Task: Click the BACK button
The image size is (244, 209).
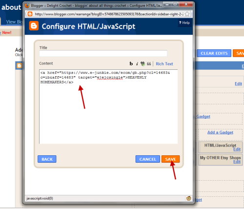Action: pyautogui.click(x=47, y=159)
